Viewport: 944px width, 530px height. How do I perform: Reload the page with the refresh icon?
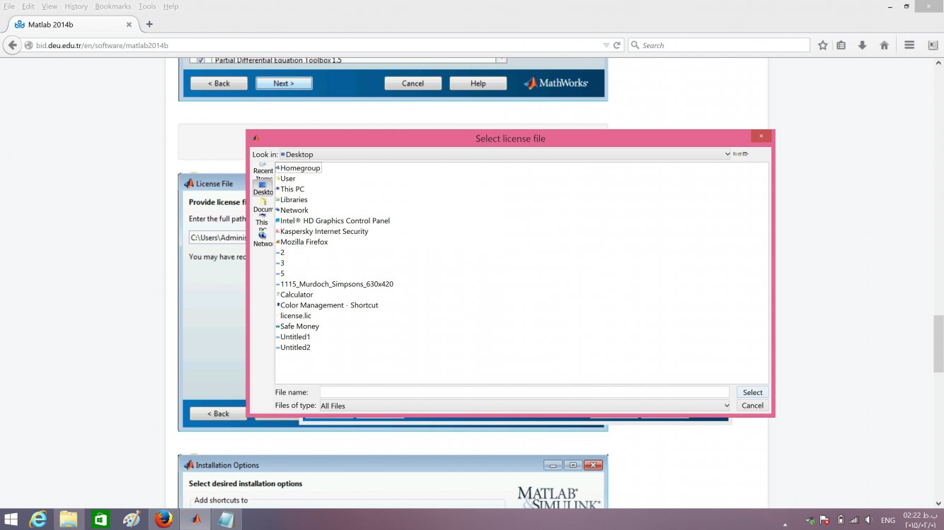pyautogui.click(x=617, y=45)
